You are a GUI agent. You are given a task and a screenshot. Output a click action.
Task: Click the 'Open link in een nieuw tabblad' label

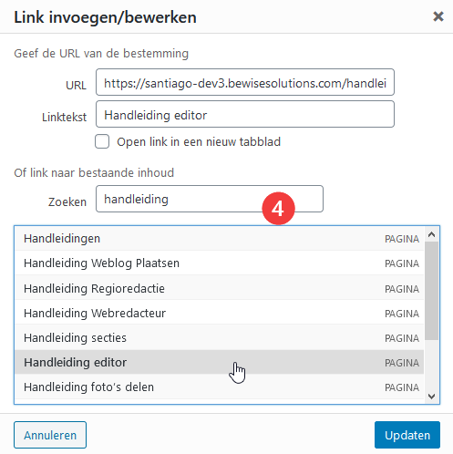tap(199, 141)
